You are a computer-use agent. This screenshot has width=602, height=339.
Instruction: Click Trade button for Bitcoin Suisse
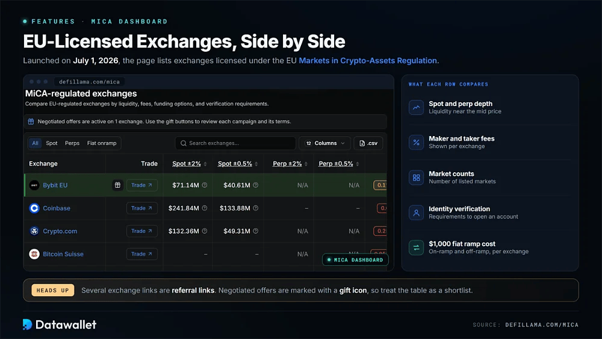pos(141,253)
